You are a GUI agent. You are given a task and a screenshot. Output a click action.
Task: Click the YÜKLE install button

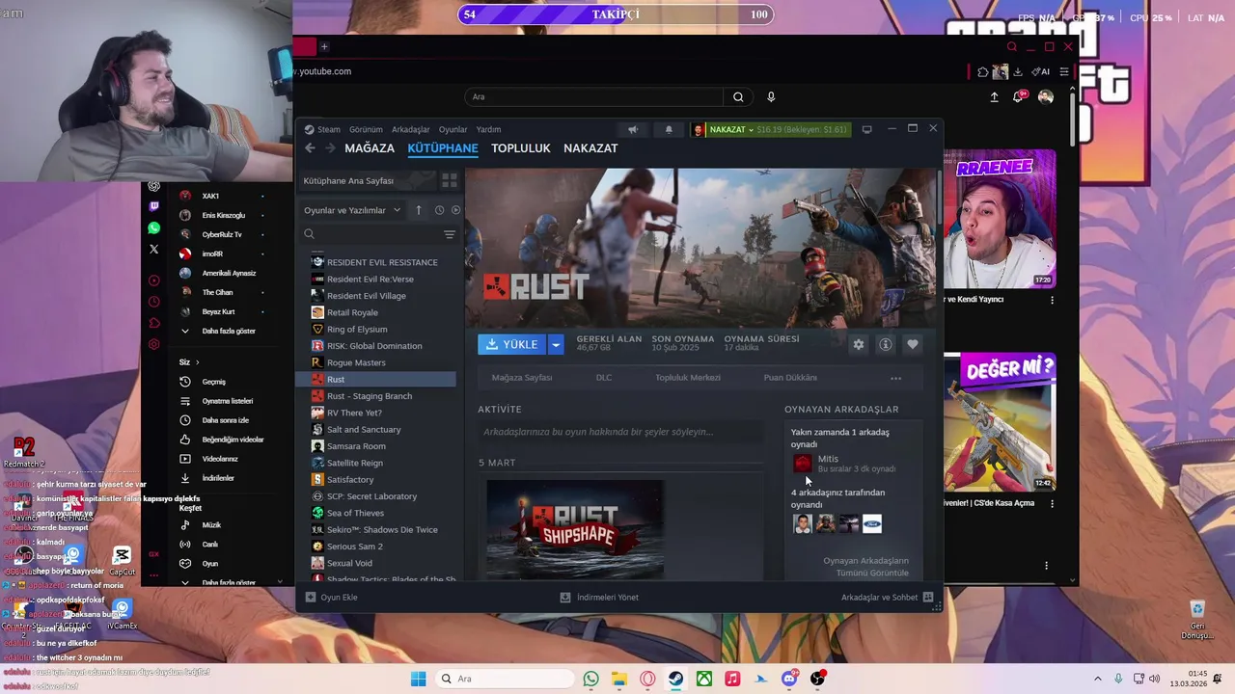click(512, 344)
